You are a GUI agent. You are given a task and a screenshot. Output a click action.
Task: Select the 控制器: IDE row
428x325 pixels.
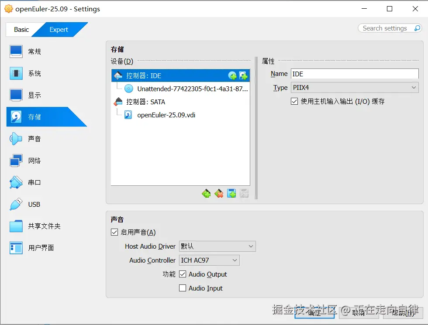pos(180,75)
